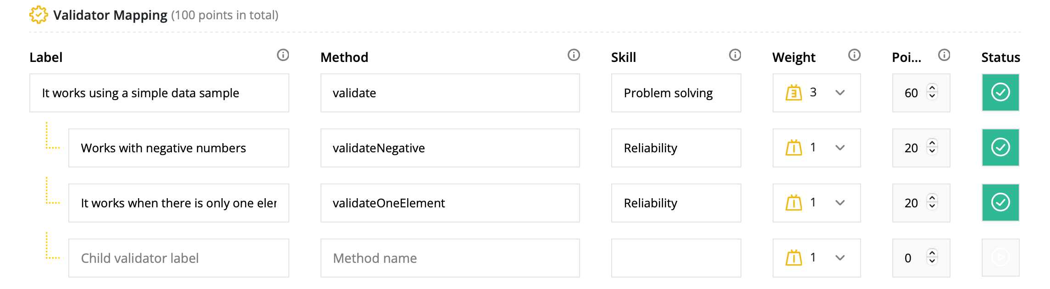Click the Validator Mapping gear badge icon

point(39,15)
